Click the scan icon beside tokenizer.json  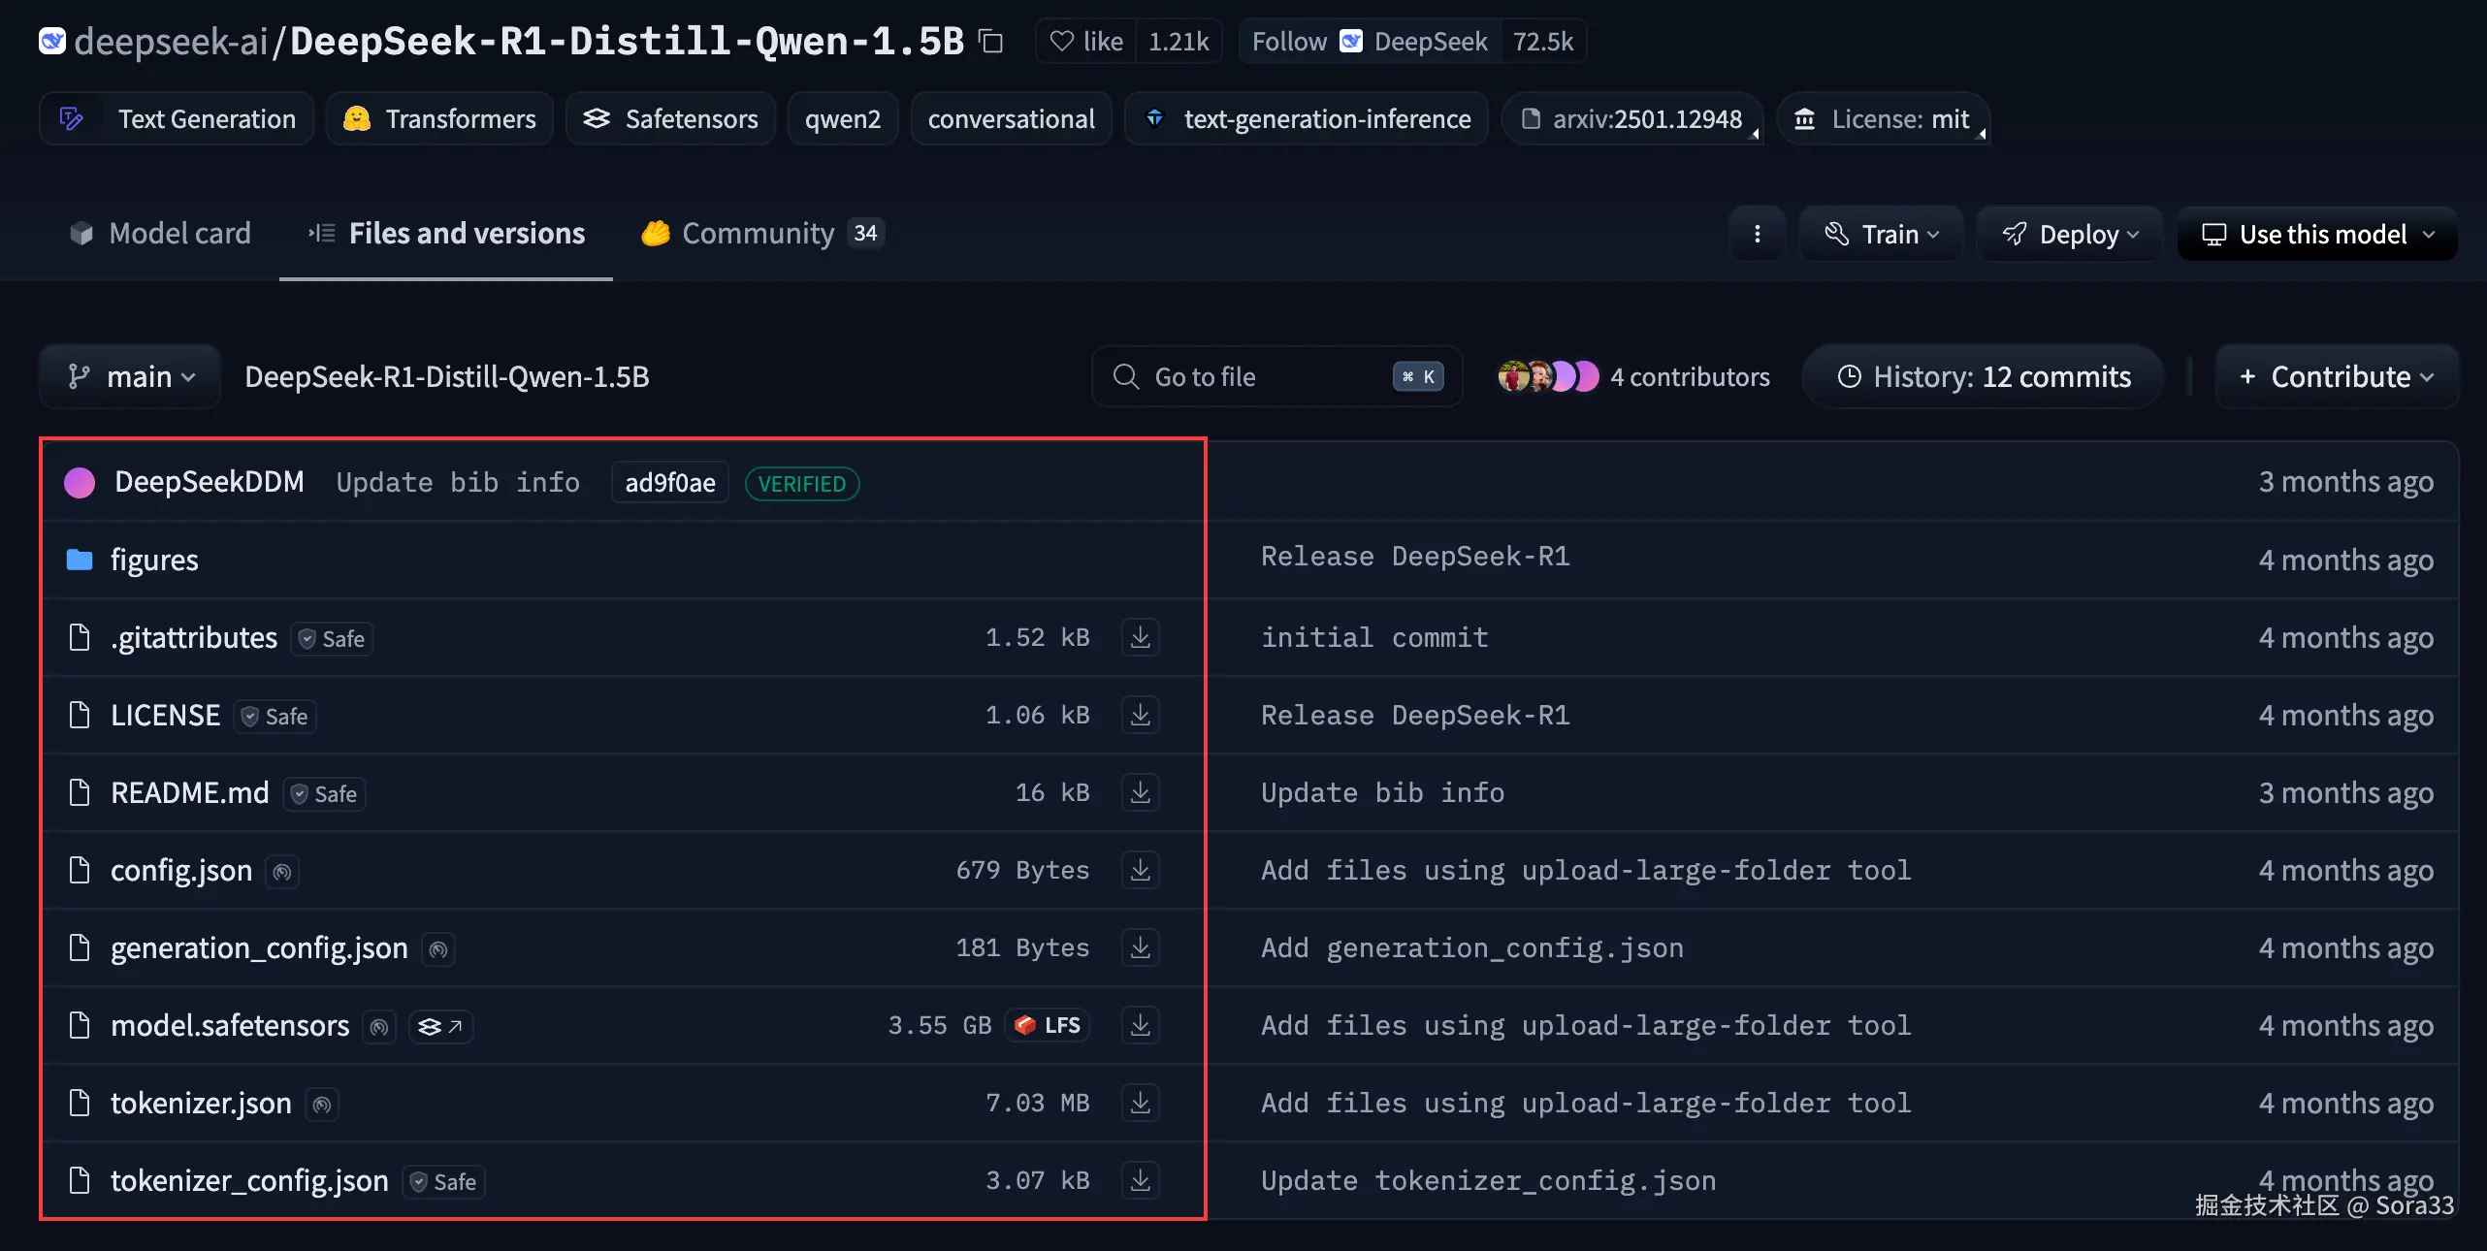tap(322, 1105)
